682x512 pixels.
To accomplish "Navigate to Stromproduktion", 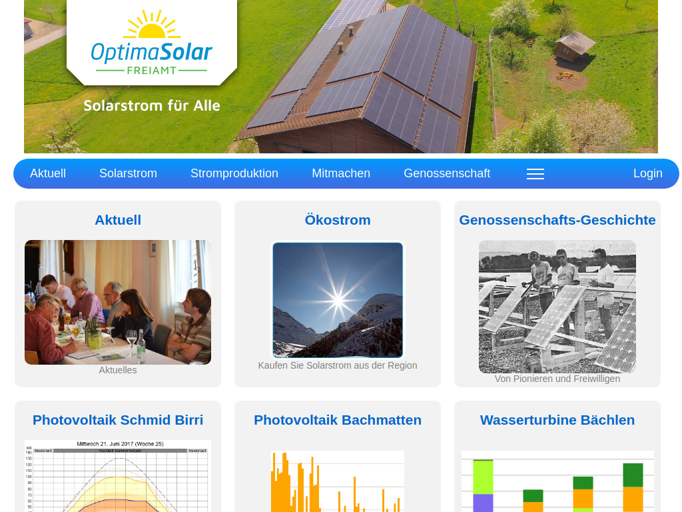I will coord(234,173).
